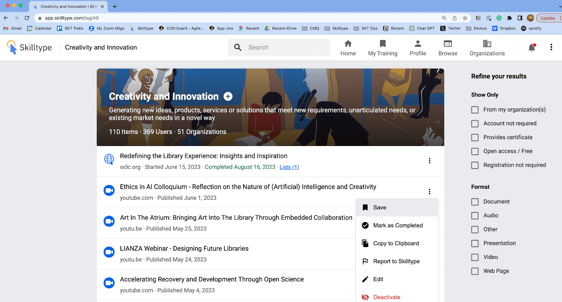Click the globe icon for Redefining the Library Experience
This screenshot has height=302, width=562.
[x=109, y=159]
